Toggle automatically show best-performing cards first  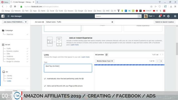pos(45,79)
